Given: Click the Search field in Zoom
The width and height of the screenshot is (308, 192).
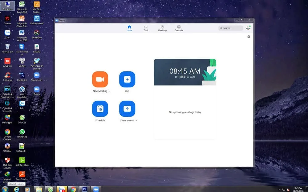Looking at the screenshot, I should (x=231, y=28).
